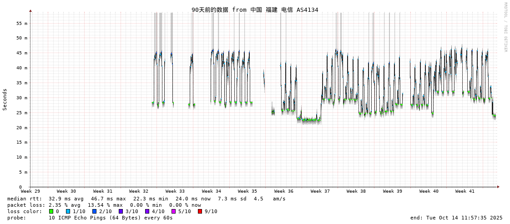The width and height of the screenshot is (510, 224).
Task: Click the graph title mentioning AS4134
Action: 255,10
